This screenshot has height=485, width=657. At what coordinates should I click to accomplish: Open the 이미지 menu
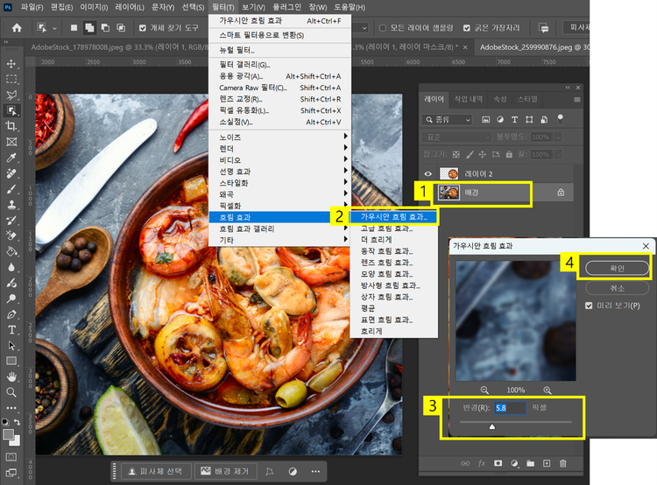(94, 7)
